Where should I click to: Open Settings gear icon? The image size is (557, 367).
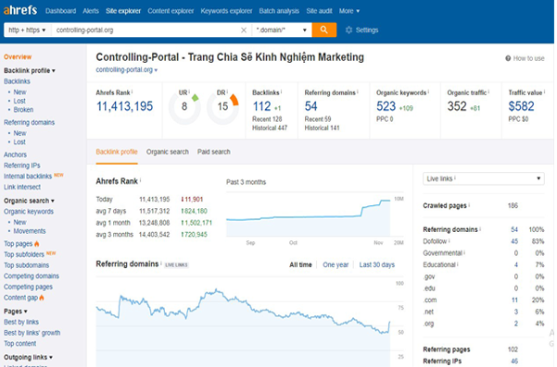coord(348,31)
